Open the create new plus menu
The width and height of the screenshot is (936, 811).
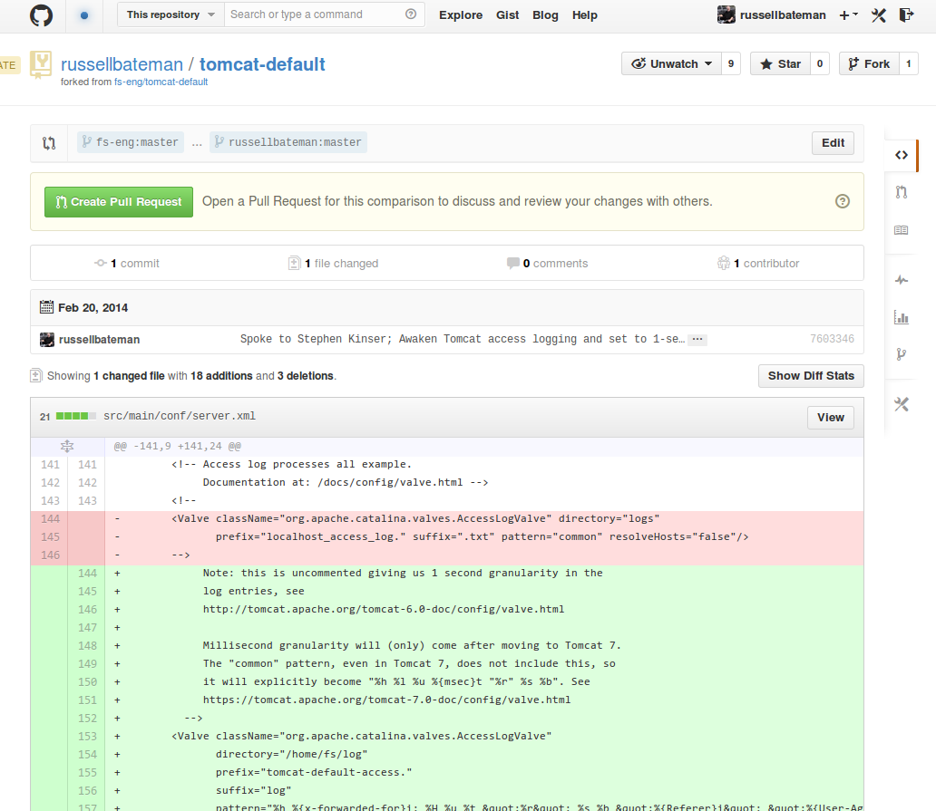click(848, 15)
